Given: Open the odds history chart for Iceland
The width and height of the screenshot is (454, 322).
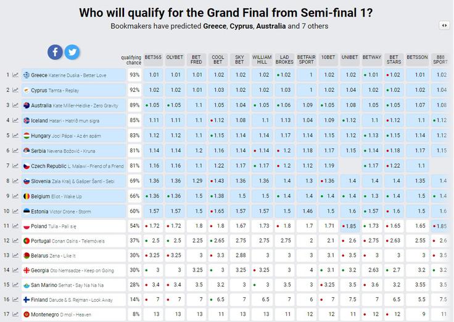Looking at the screenshot, I should (15, 120).
